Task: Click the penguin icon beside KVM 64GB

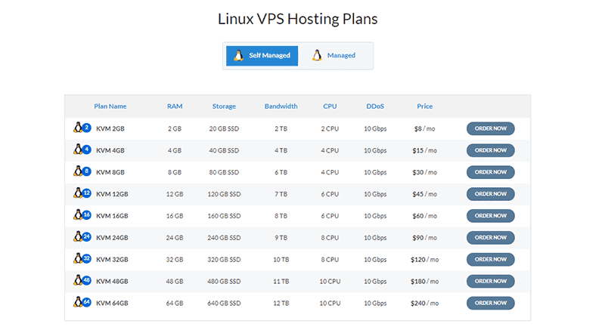Action: tap(78, 303)
